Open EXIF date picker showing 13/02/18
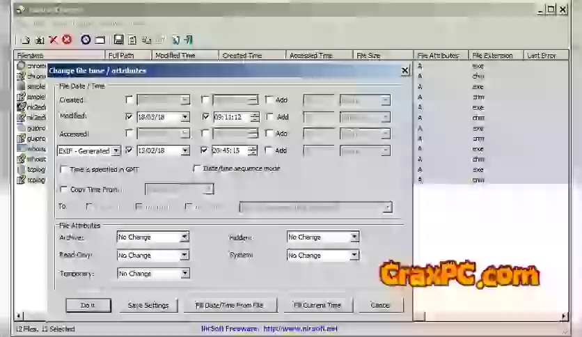The image size is (582, 337). 185,150
